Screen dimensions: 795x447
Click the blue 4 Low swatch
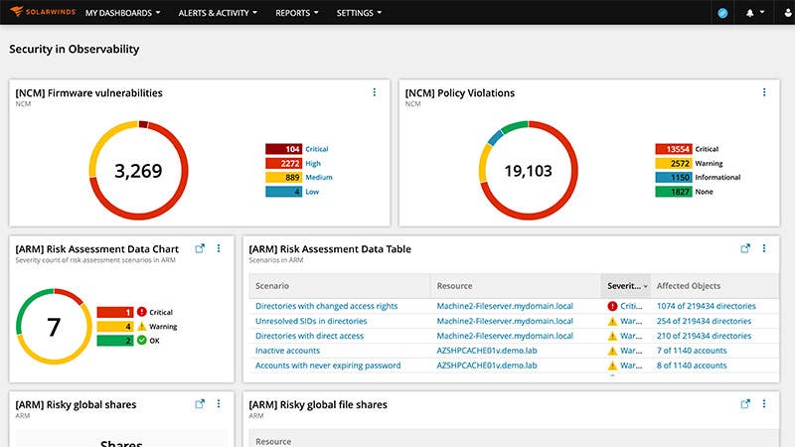[x=283, y=192]
